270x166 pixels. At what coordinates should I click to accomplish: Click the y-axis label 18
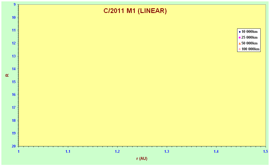tap(14, 120)
